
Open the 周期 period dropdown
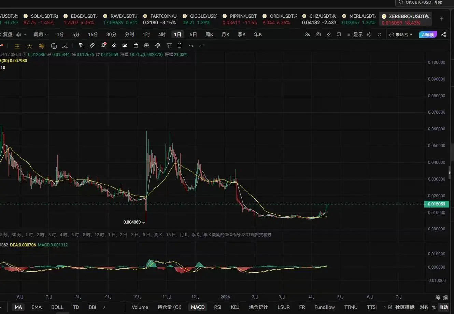click(x=41, y=34)
